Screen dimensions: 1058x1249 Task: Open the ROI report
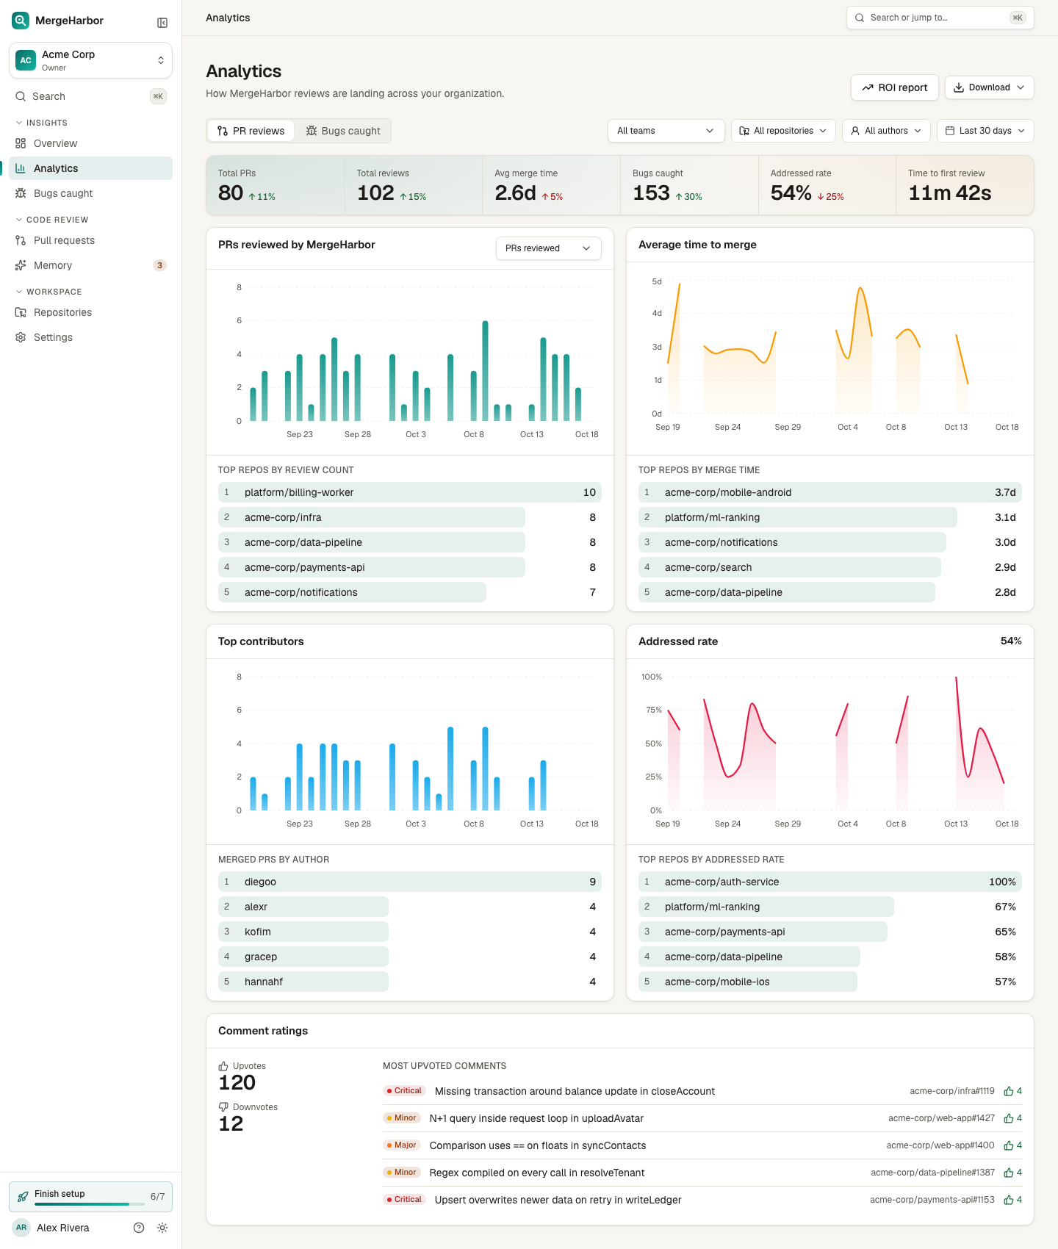895,87
